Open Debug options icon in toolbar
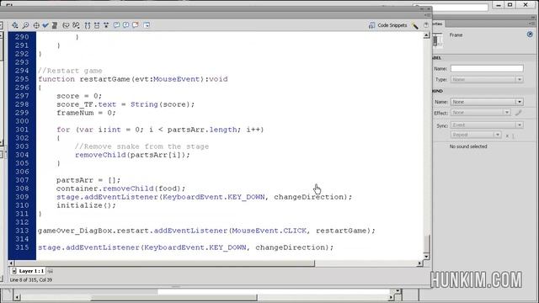539x303 pixels. [x=76, y=25]
